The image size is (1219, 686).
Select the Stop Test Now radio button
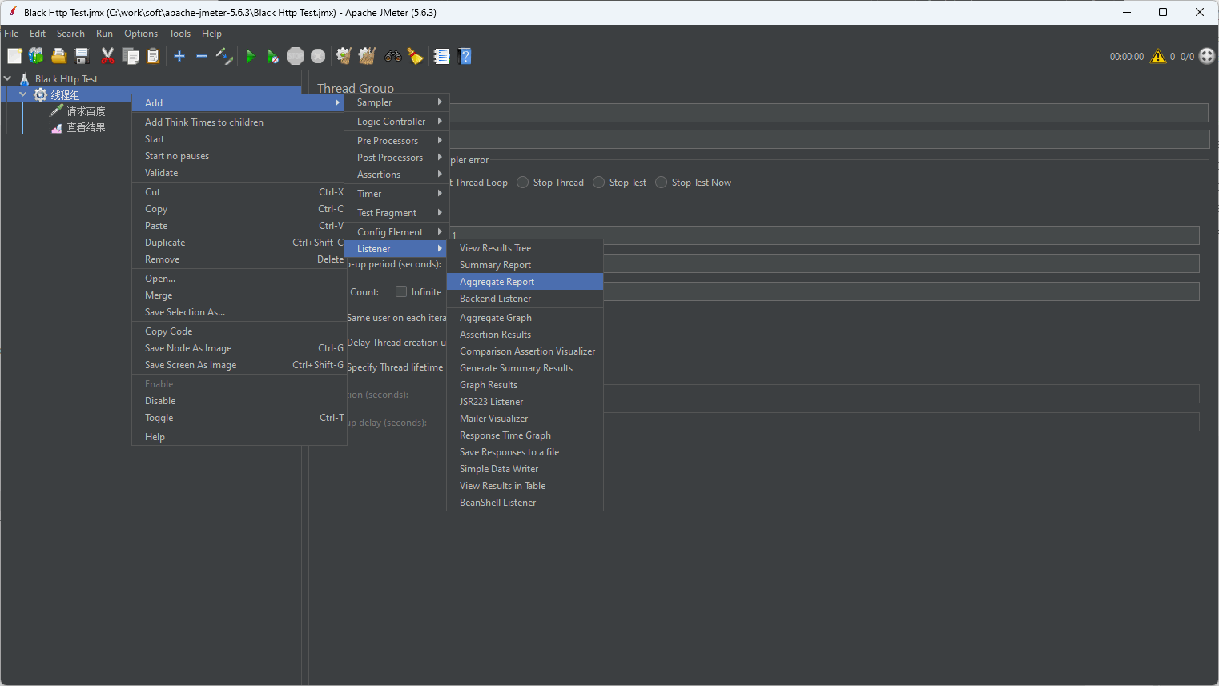point(662,183)
